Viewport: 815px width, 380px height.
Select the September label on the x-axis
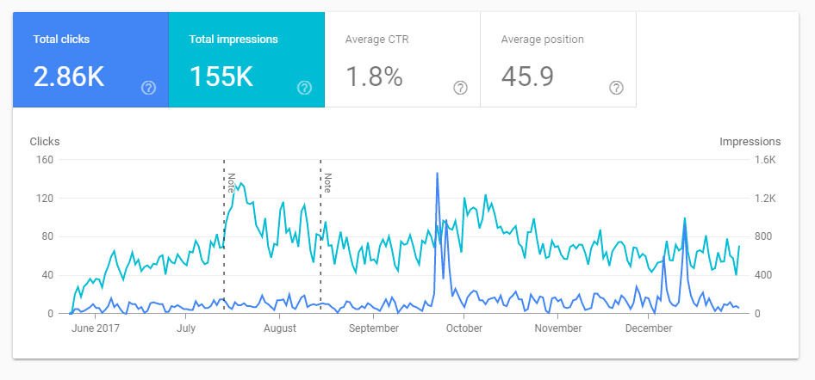(x=373, y=328)
